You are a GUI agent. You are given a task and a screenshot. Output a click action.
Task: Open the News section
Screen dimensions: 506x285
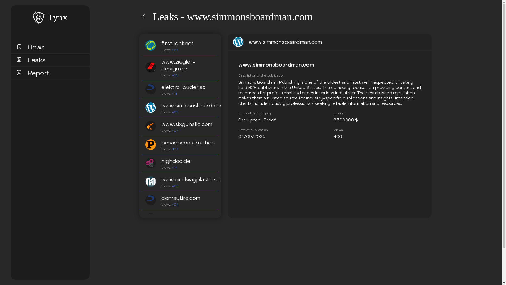point(36,47)
